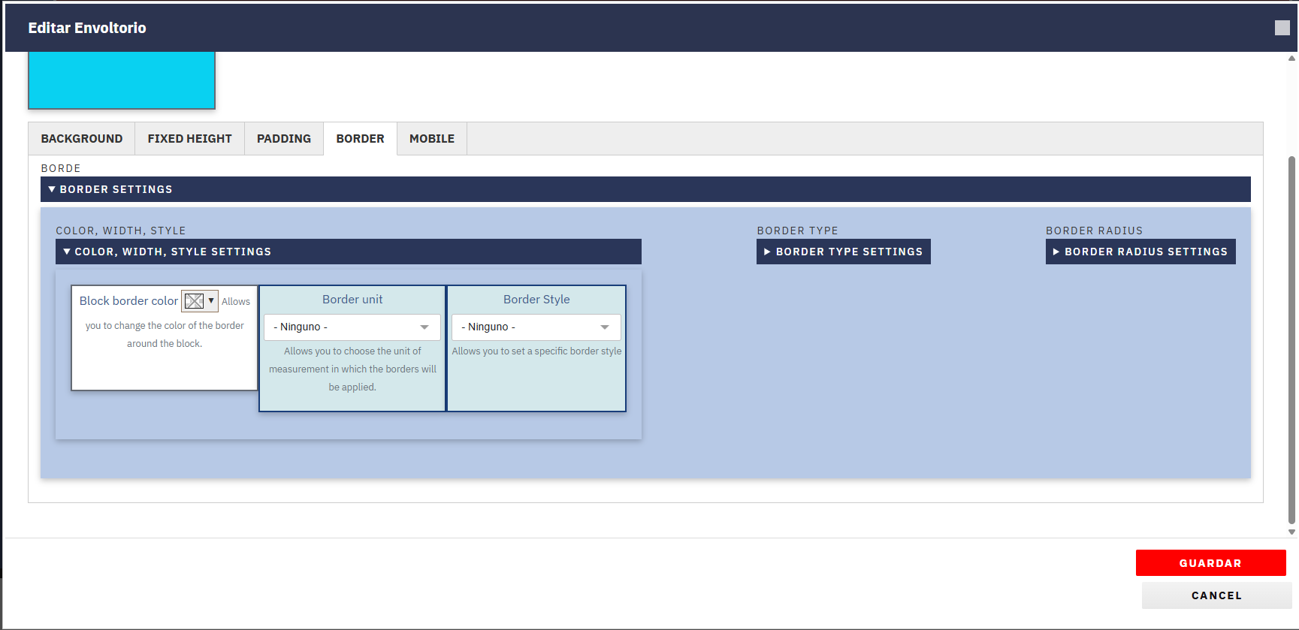The height and width of the screenshot is (630, 1299).
Task: Click the red Guardar button
Action: pos(1211,563)
